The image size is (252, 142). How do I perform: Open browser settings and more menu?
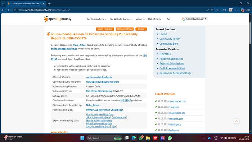pos(236,10)
